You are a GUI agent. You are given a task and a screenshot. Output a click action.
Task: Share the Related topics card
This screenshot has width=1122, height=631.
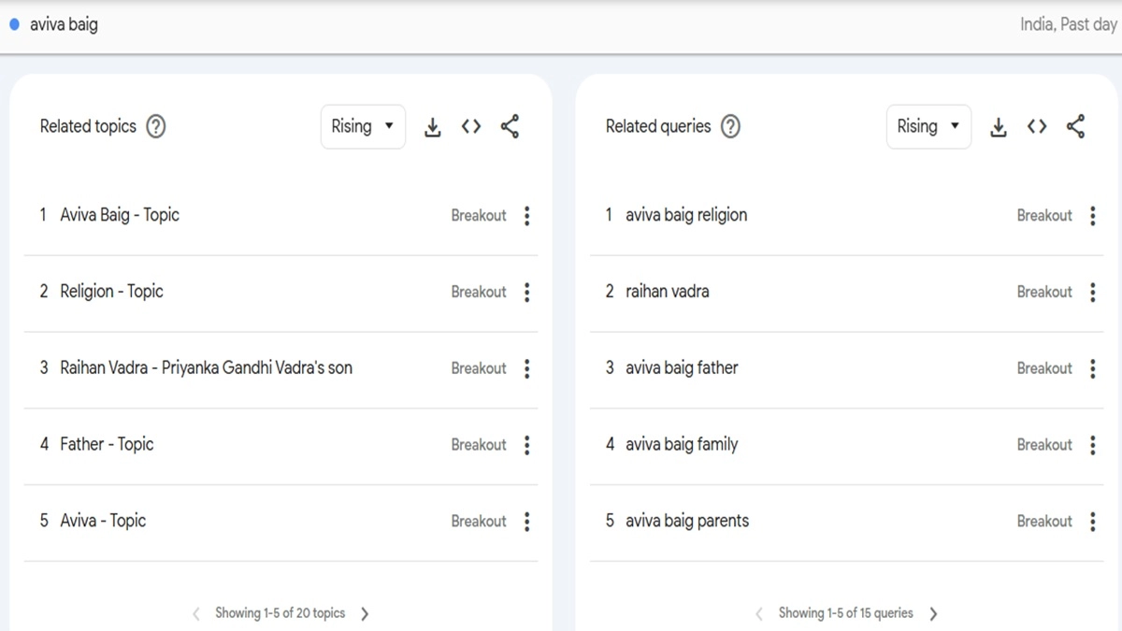[510, 127]
